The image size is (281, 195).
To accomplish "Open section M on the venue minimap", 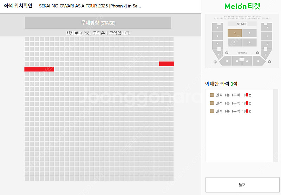I will (x=226, y=61).
